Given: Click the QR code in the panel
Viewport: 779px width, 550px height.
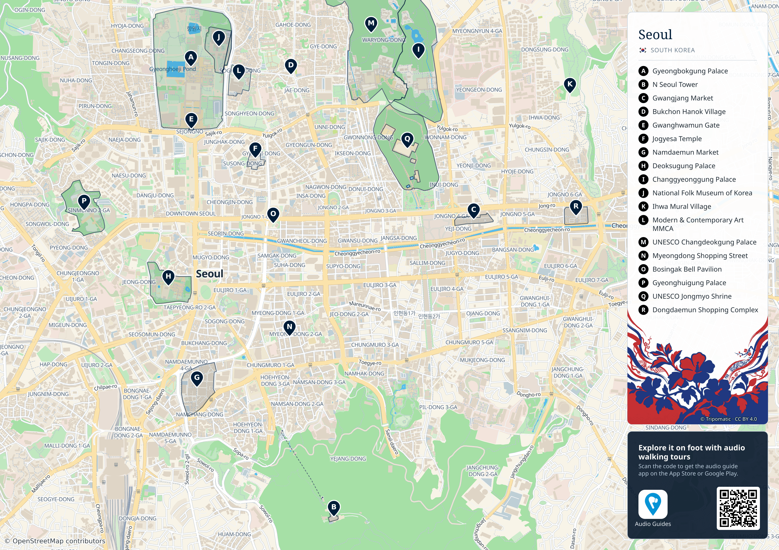Looking at the screenshot, I should coord(738,508).
